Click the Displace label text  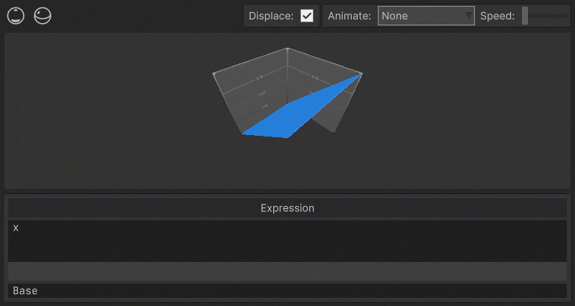tap(271, 16)
